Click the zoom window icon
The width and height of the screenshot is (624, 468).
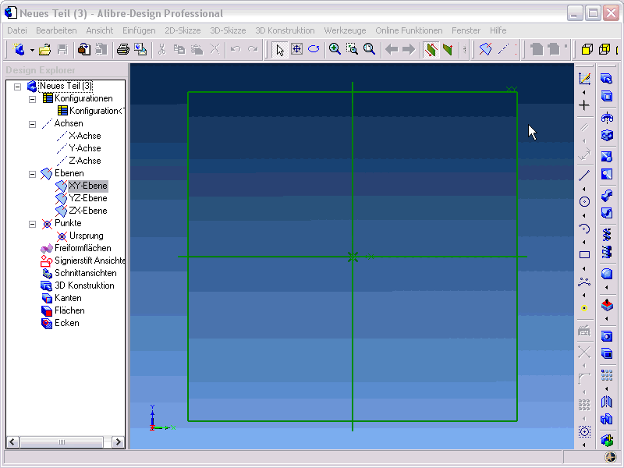pos(352,49)
